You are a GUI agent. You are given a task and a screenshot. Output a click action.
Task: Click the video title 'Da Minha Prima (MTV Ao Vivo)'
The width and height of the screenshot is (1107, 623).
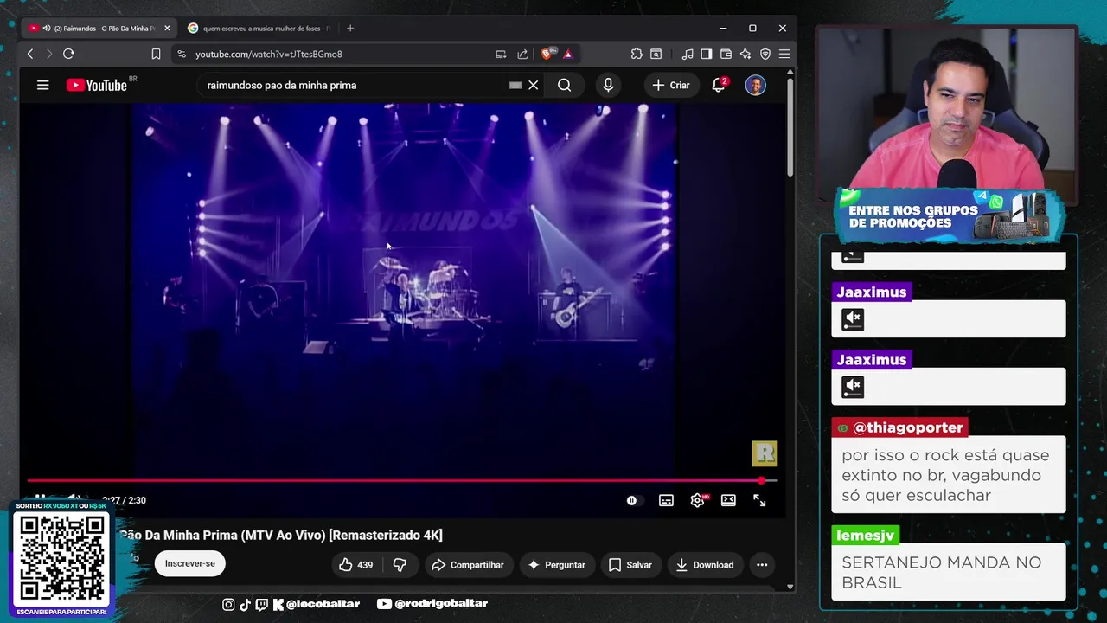point(281,535)
